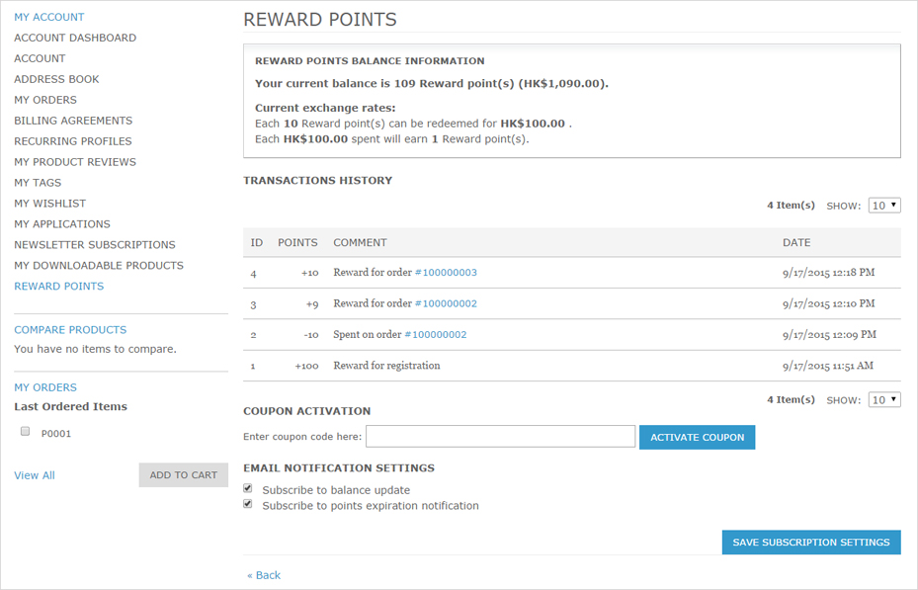The height and width of the screenshot is (590, 918).
Task: Open My Wishlist sidebar item
Action: coord(49,204)
